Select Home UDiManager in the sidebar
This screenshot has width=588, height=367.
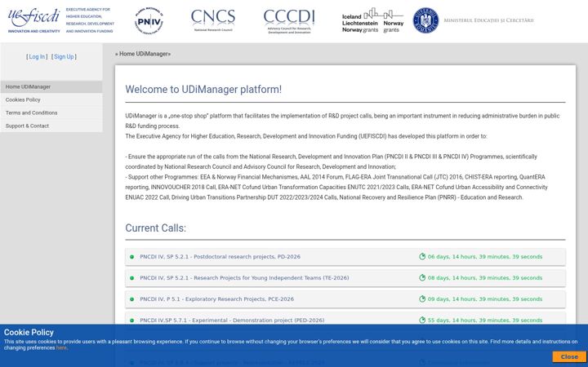click(51, 87)
